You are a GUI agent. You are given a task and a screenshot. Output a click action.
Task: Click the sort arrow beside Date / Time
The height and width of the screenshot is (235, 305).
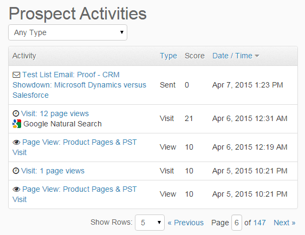(x=257, y=56)
